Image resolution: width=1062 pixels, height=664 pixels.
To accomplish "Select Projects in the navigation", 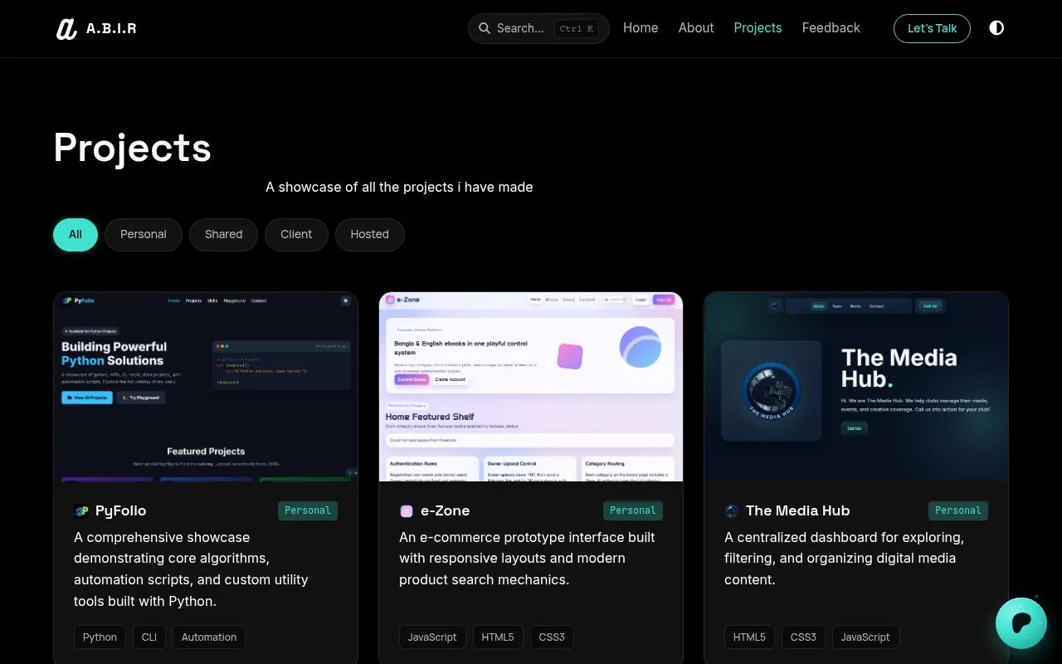I will pyautogui.click(x=758, y=28).
